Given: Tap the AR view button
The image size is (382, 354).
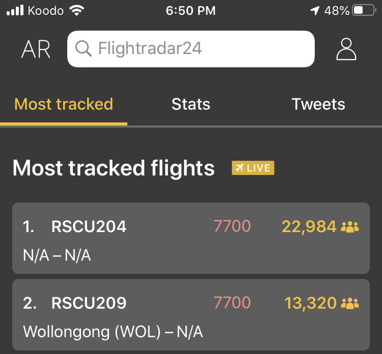Looking at the screenshot, I should 36,49.
